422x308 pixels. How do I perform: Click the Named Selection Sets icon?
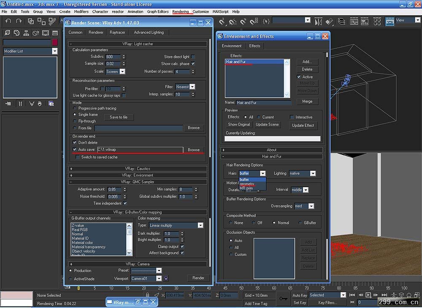(266, 21)
